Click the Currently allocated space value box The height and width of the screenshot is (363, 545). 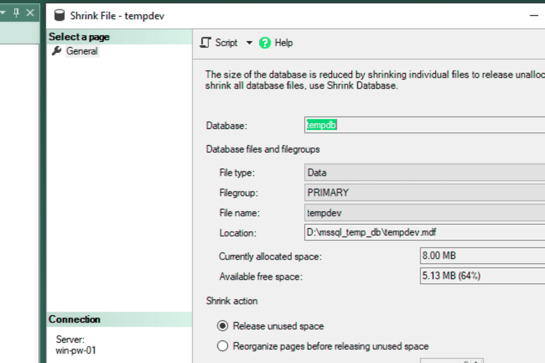[482, 256]
